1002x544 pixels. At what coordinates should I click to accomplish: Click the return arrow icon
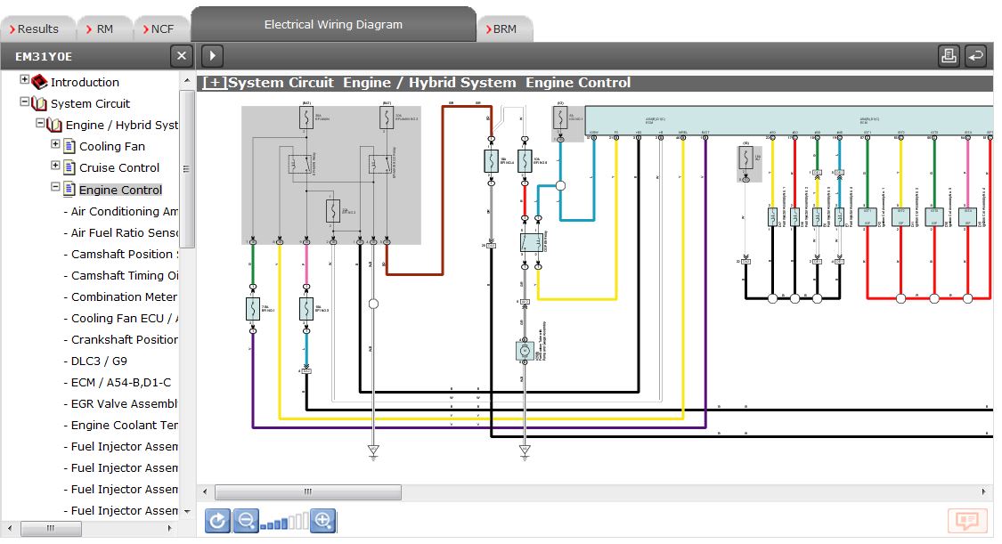point(976,54)
